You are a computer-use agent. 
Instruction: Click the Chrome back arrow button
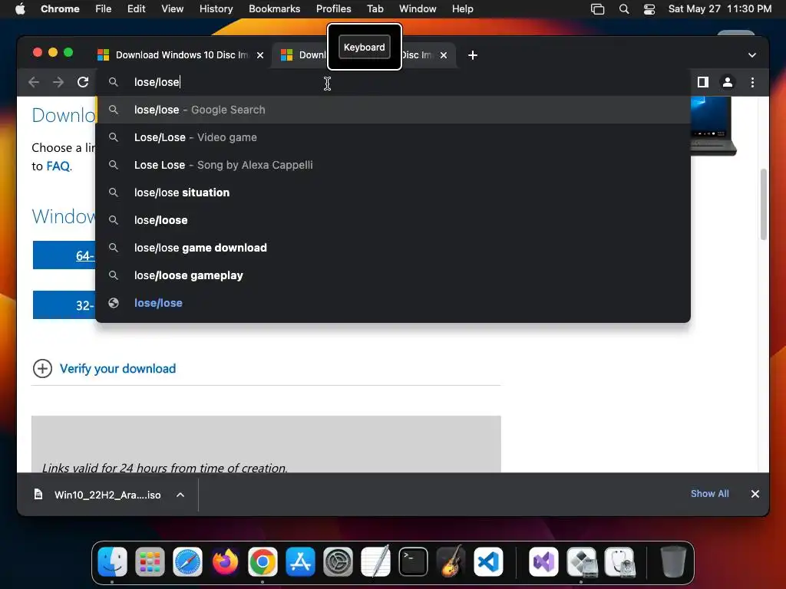point(34,82)
